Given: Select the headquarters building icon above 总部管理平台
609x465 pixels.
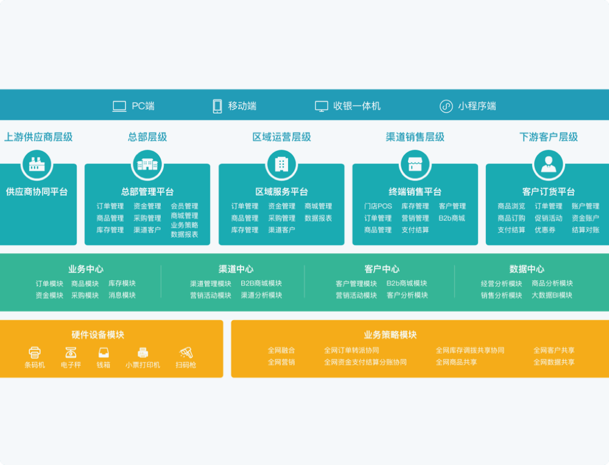Looking at the screenshot, I should (x=147, y=164).
